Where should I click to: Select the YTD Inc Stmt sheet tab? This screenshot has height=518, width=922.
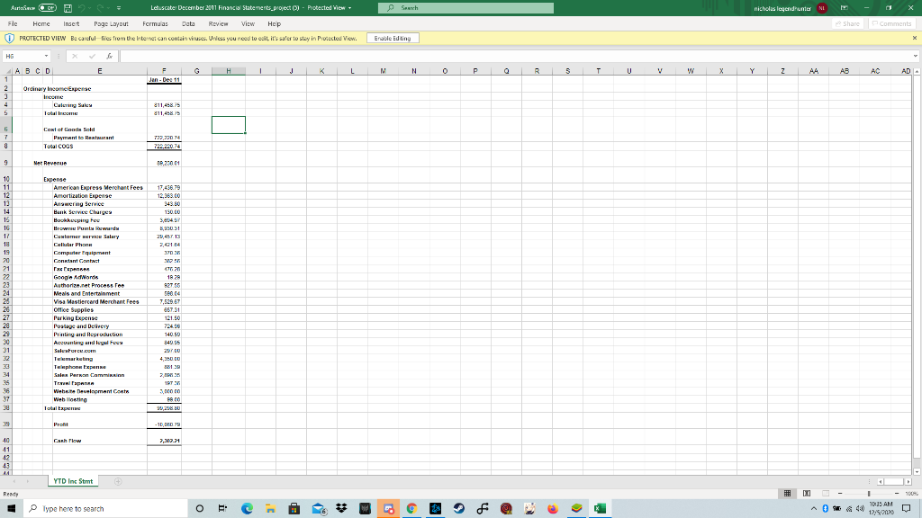point(71,480)
